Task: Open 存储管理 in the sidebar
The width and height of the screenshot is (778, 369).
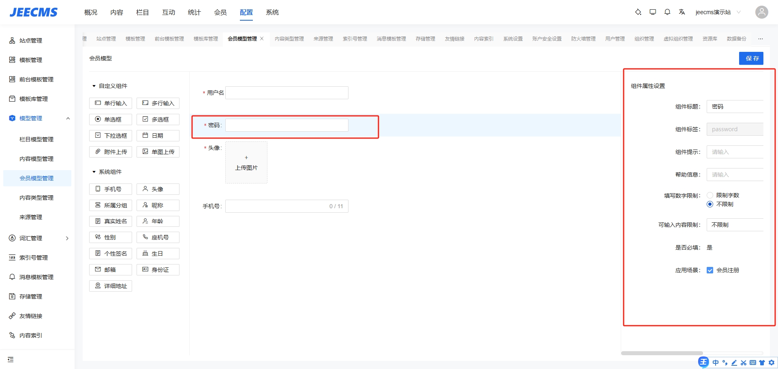Action: pyautogui.click(x=31, y=296)
